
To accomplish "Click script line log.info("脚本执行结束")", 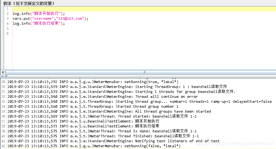I will [x=39, y=23].
